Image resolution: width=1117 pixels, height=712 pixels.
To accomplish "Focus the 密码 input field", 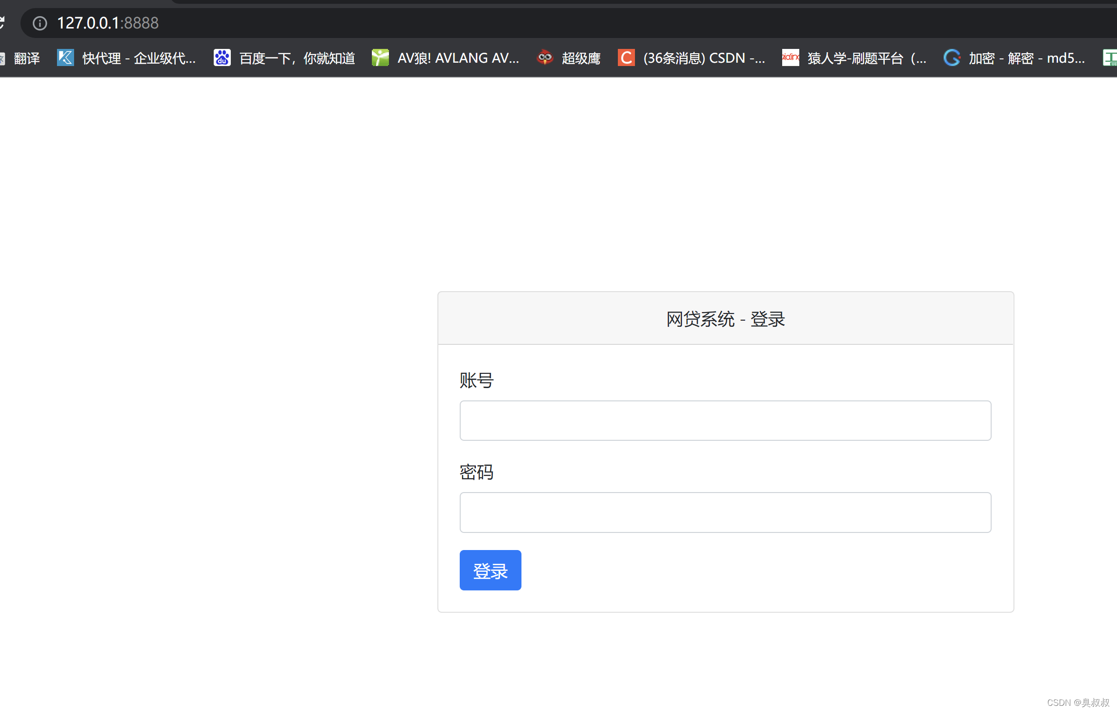I will click(725, 512).
